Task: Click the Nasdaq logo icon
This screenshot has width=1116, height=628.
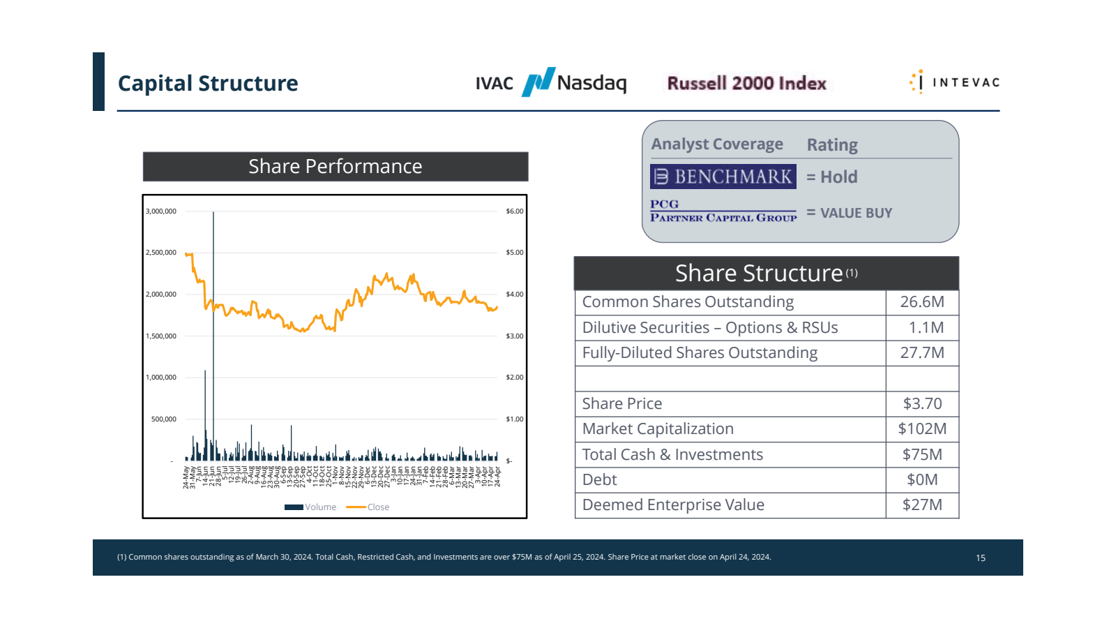Action: (538, 82)
